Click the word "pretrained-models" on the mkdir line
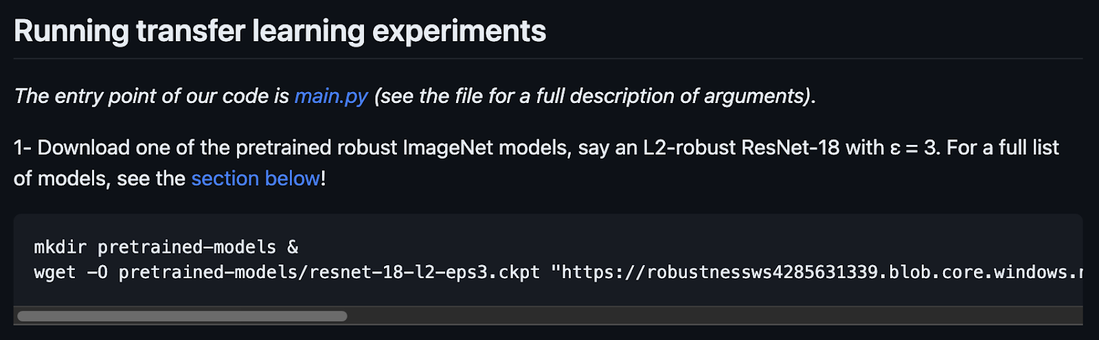Image resolution: width=1099 pixels, height=340 pixels. (187, 247)
